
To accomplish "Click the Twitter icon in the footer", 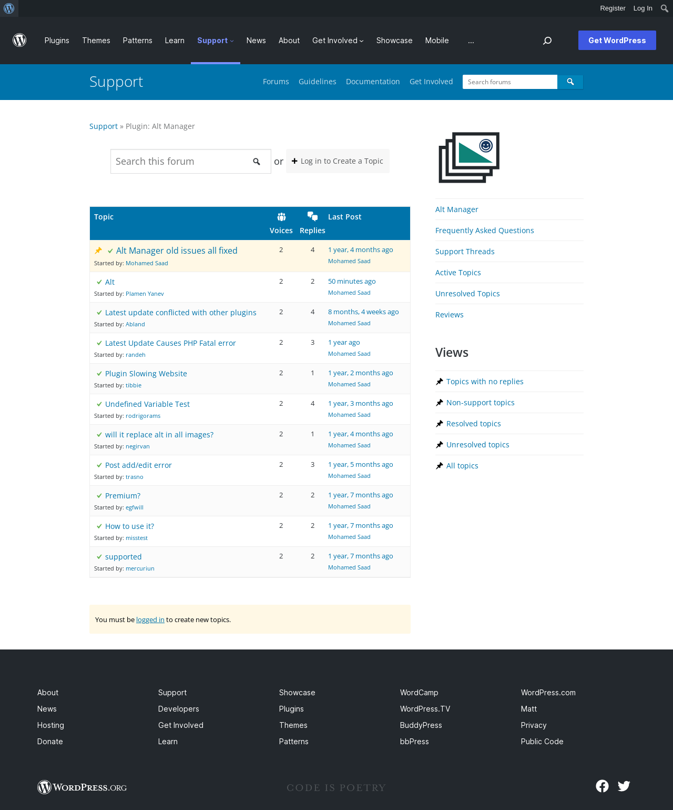I will click(624, 786).
